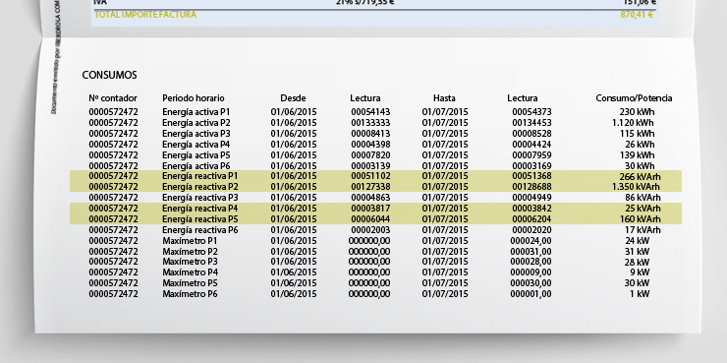The height and width of the screenshot is (363, 727).
Task: Click the 'Energía reactiva P6' label
Action: [200, 230]
